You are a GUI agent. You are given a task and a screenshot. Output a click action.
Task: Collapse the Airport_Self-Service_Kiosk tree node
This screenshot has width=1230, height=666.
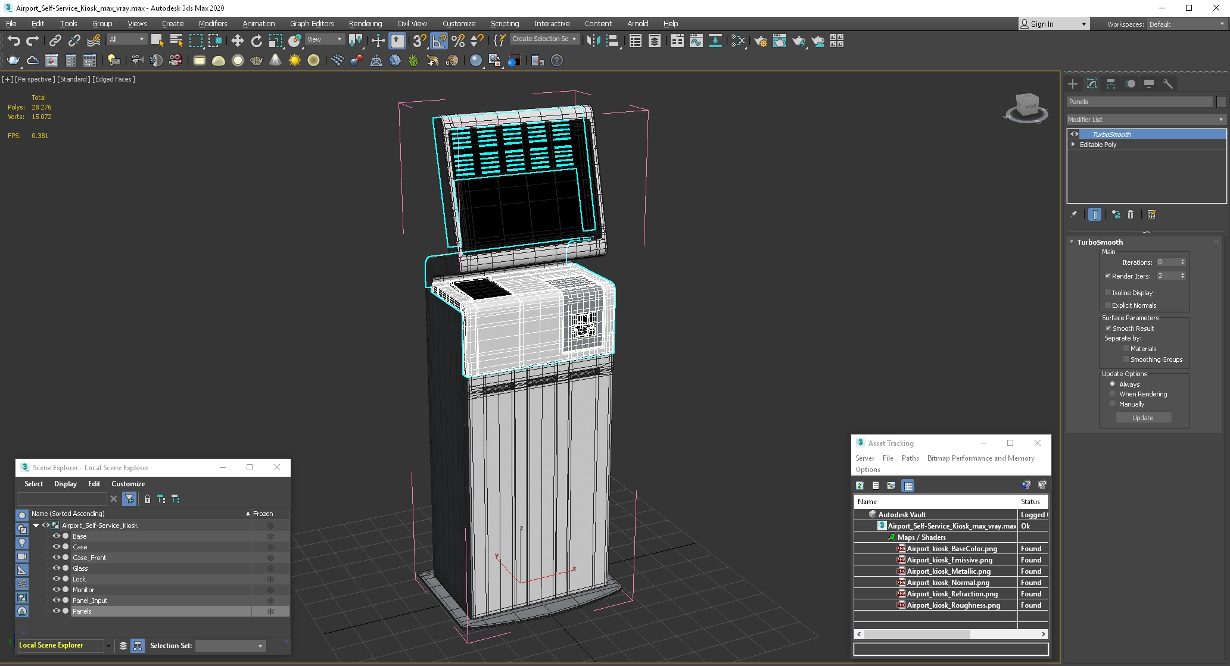[36, 525]
